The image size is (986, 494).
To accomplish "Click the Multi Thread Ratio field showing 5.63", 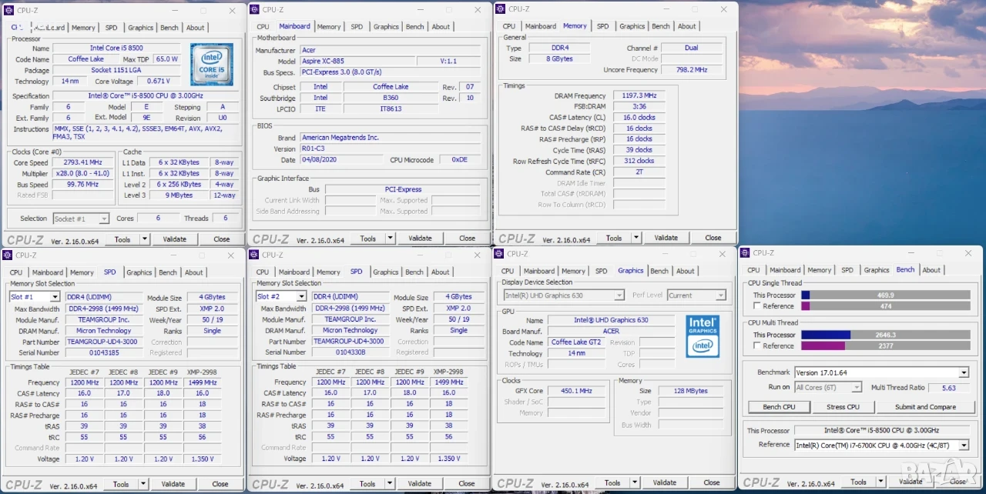I will 949,388.
